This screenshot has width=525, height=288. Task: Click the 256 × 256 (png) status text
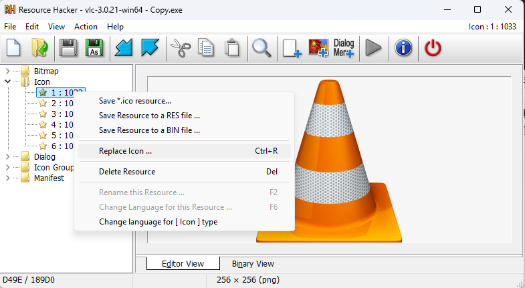coord(248,279)
